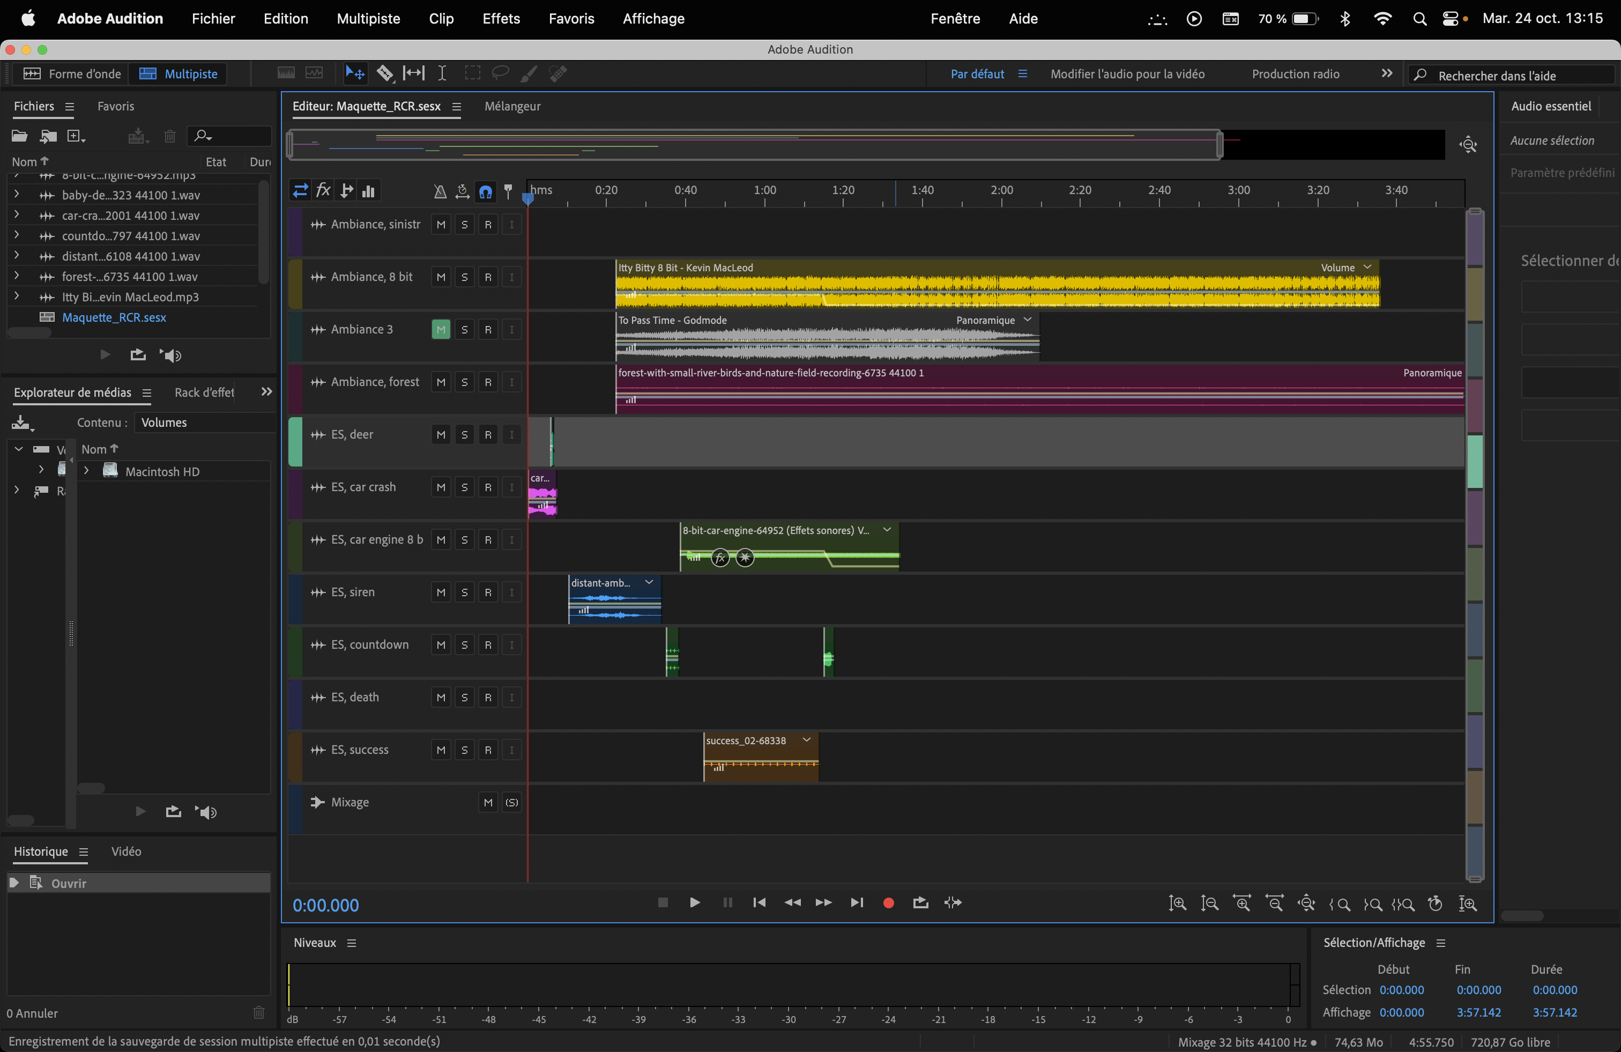Screen dimensions: 1621x1052
Task: Select the Slip tool
Action: click(413, 73)
